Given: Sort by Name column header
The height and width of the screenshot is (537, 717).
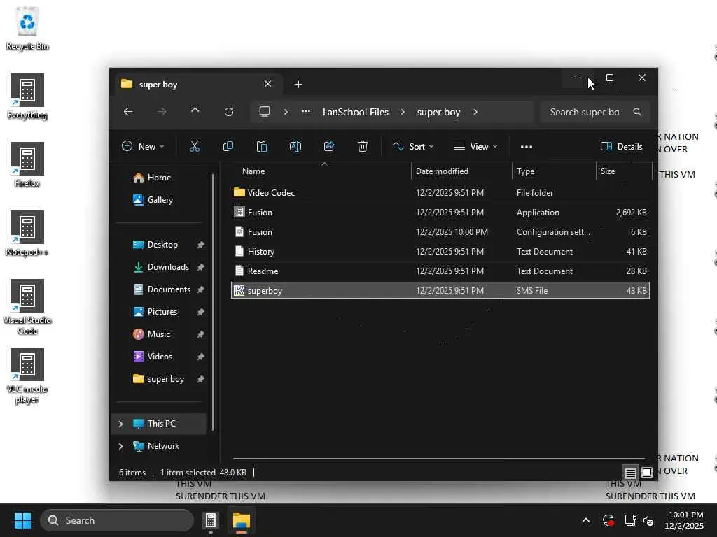Looking at the screenshot, I should pos(253,171).
